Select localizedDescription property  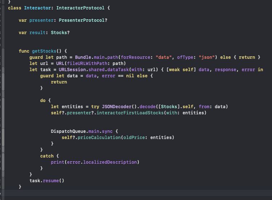point(110,162)
